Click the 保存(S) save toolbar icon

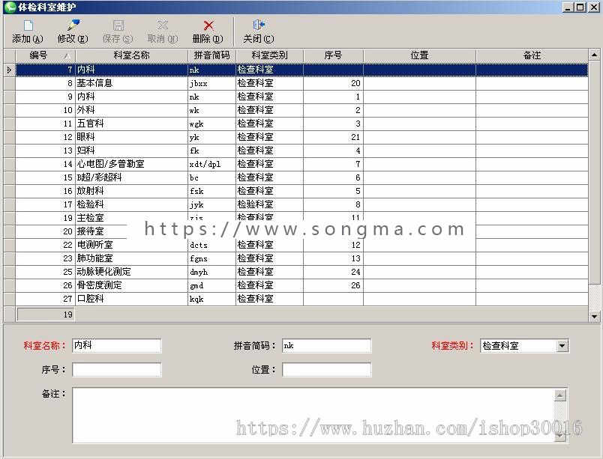tap(118, 25)
